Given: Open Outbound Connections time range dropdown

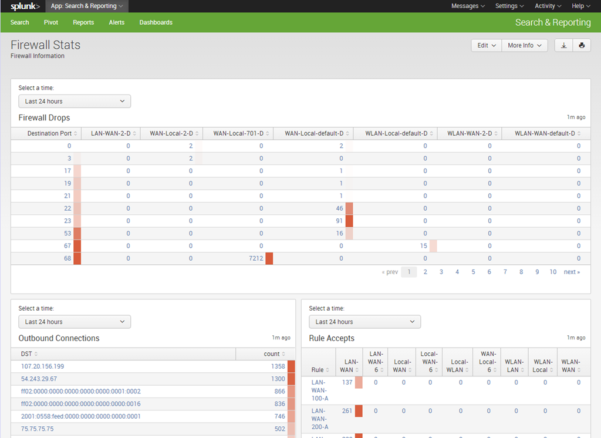Looking at the screenshot, I should click(x=75, y=322).
